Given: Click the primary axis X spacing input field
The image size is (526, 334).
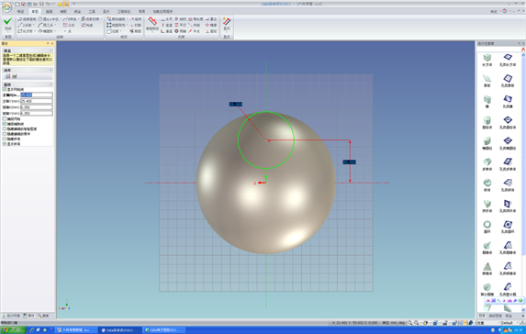Looking at the screenshot, I should click(x=37, y=95).
